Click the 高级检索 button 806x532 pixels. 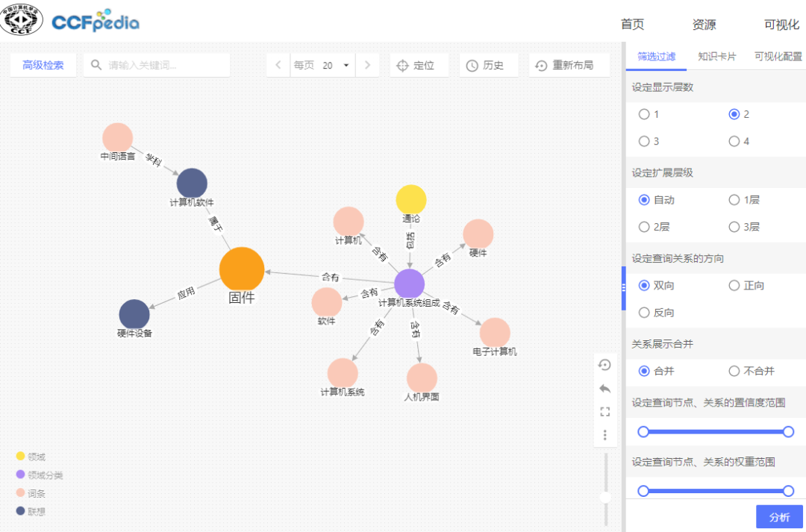(x=43, y=65)
